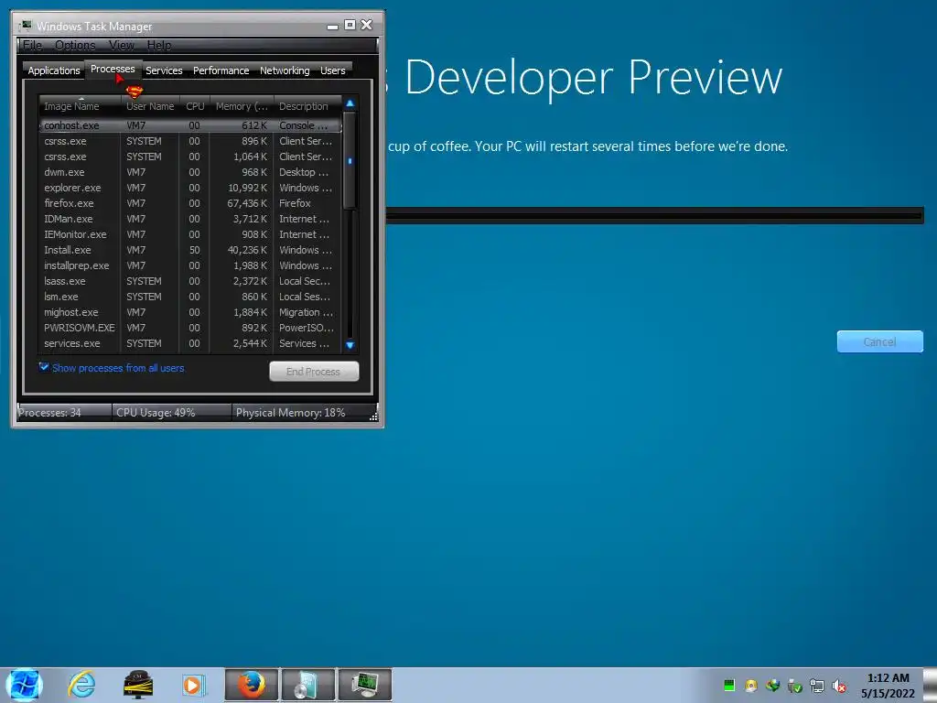Click the Task Manager title bar icon
This screenshot has height=703, width=937.
pos(26,26)
